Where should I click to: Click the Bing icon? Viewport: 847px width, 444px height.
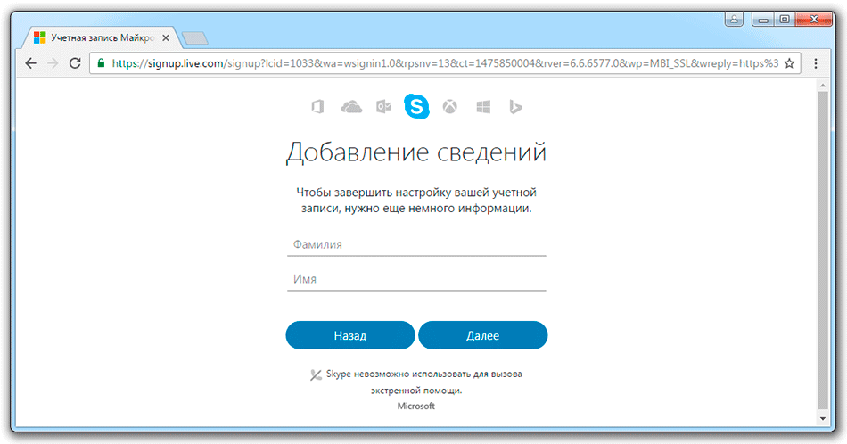(x=515, y=107)
